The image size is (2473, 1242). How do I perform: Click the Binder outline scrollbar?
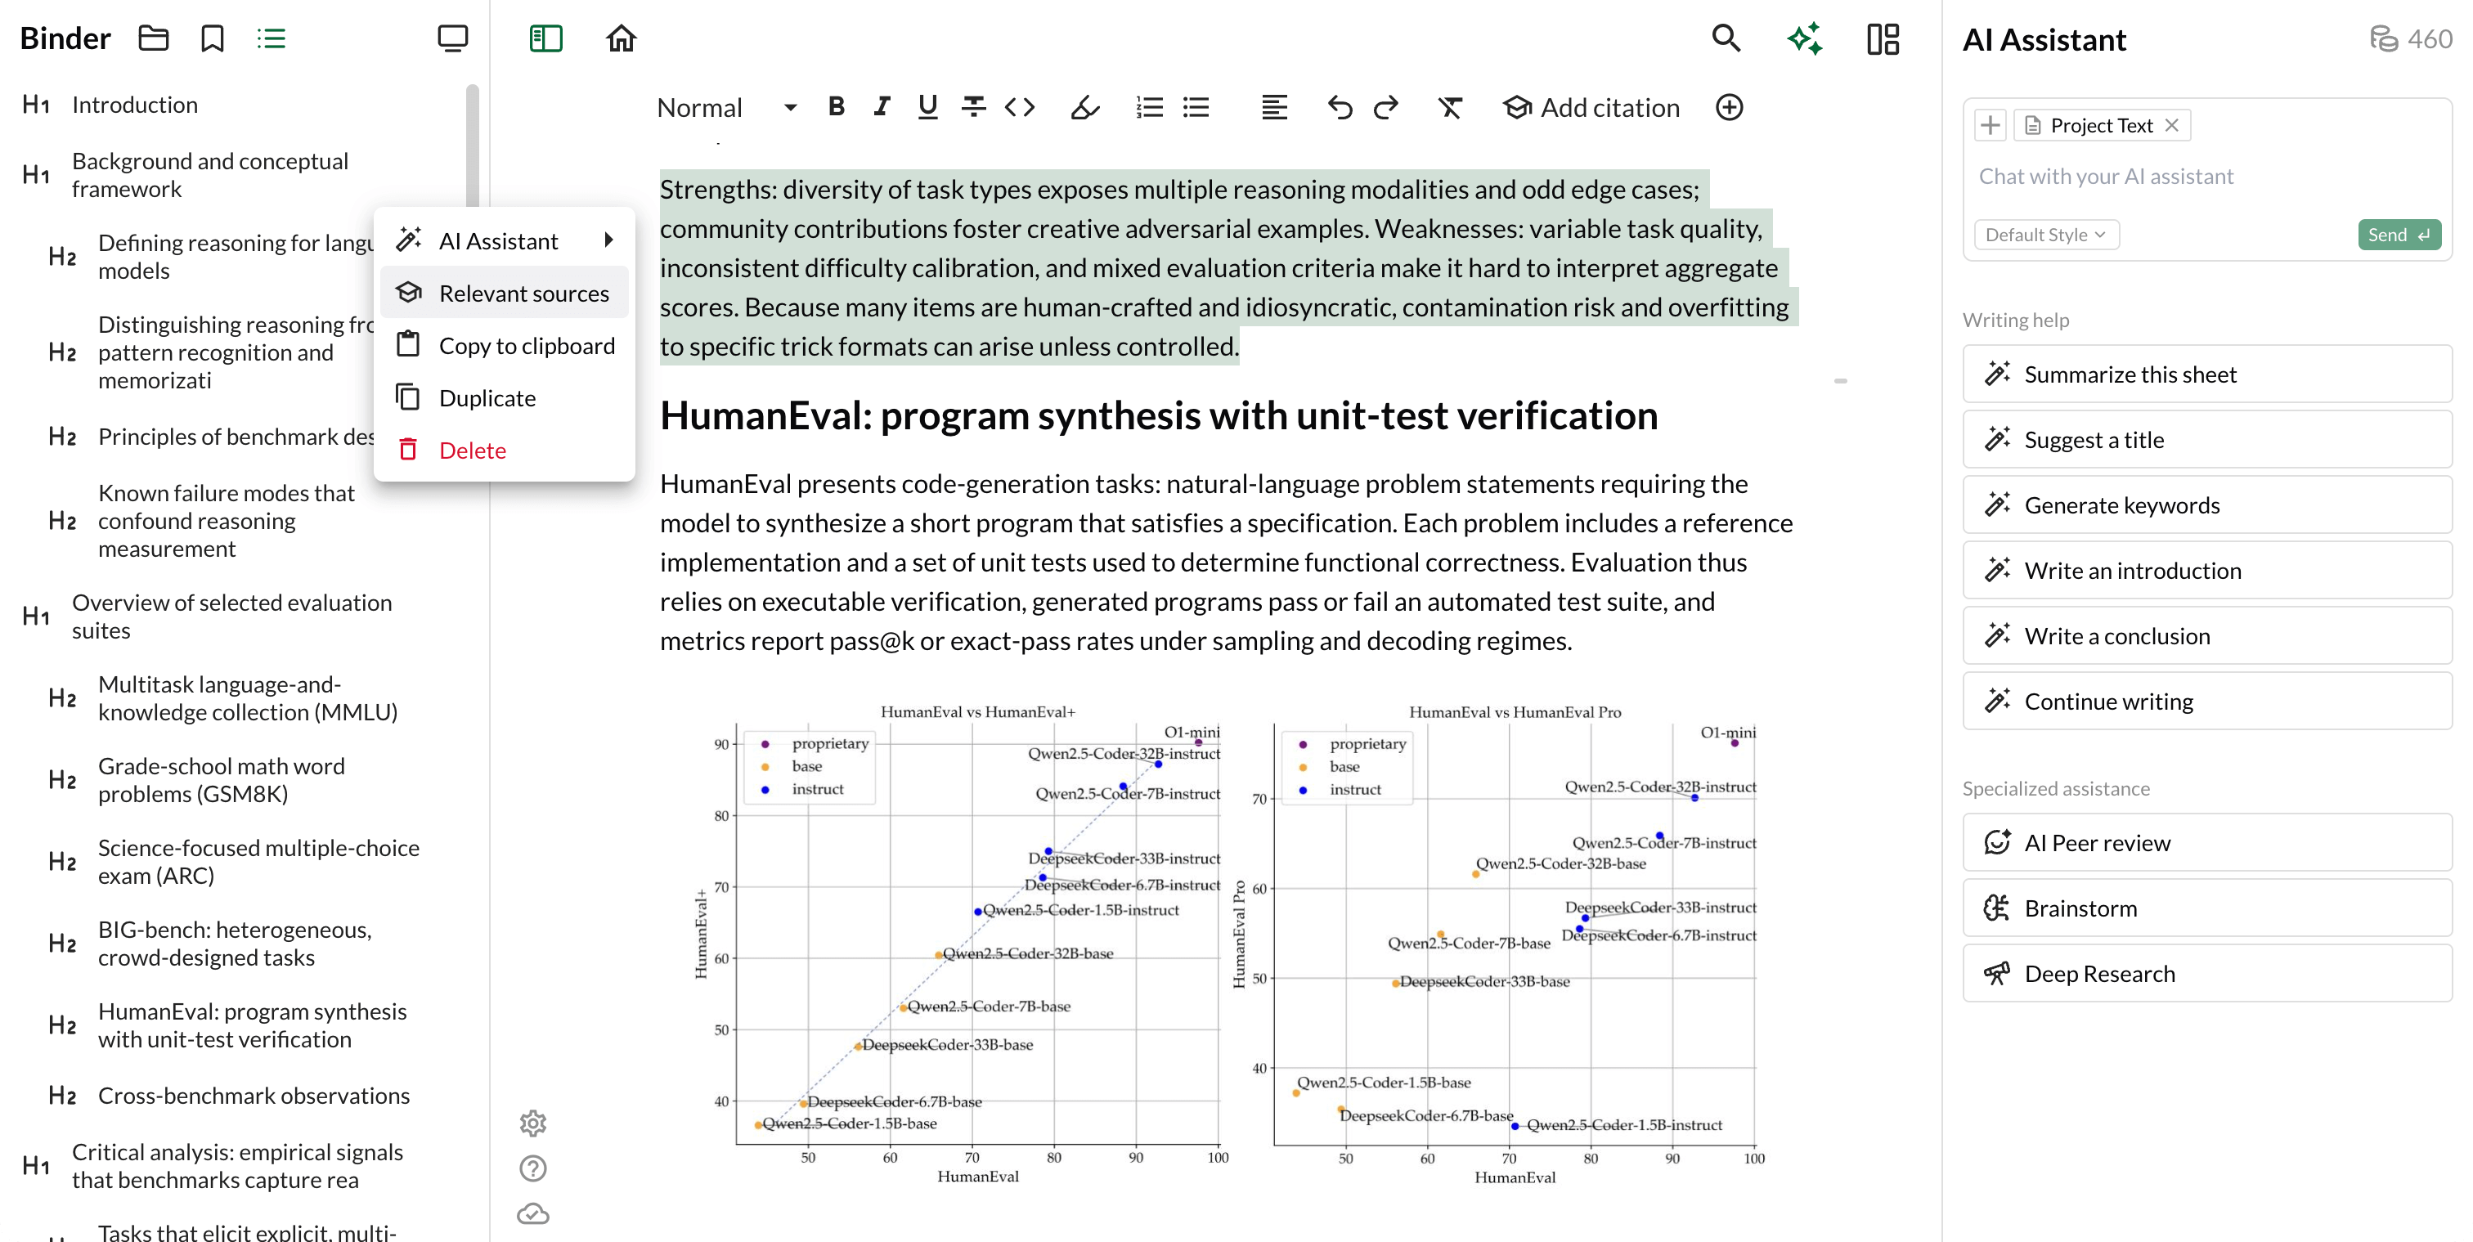tap(471, 144)
